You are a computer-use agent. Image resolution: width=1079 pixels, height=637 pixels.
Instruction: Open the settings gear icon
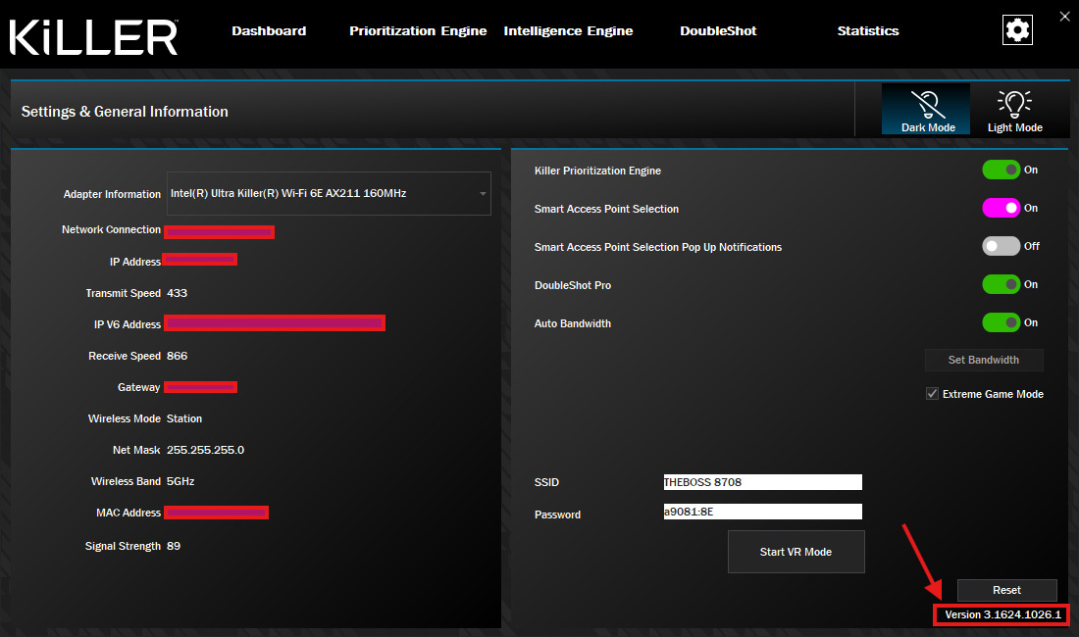[x=1017, y=30]
